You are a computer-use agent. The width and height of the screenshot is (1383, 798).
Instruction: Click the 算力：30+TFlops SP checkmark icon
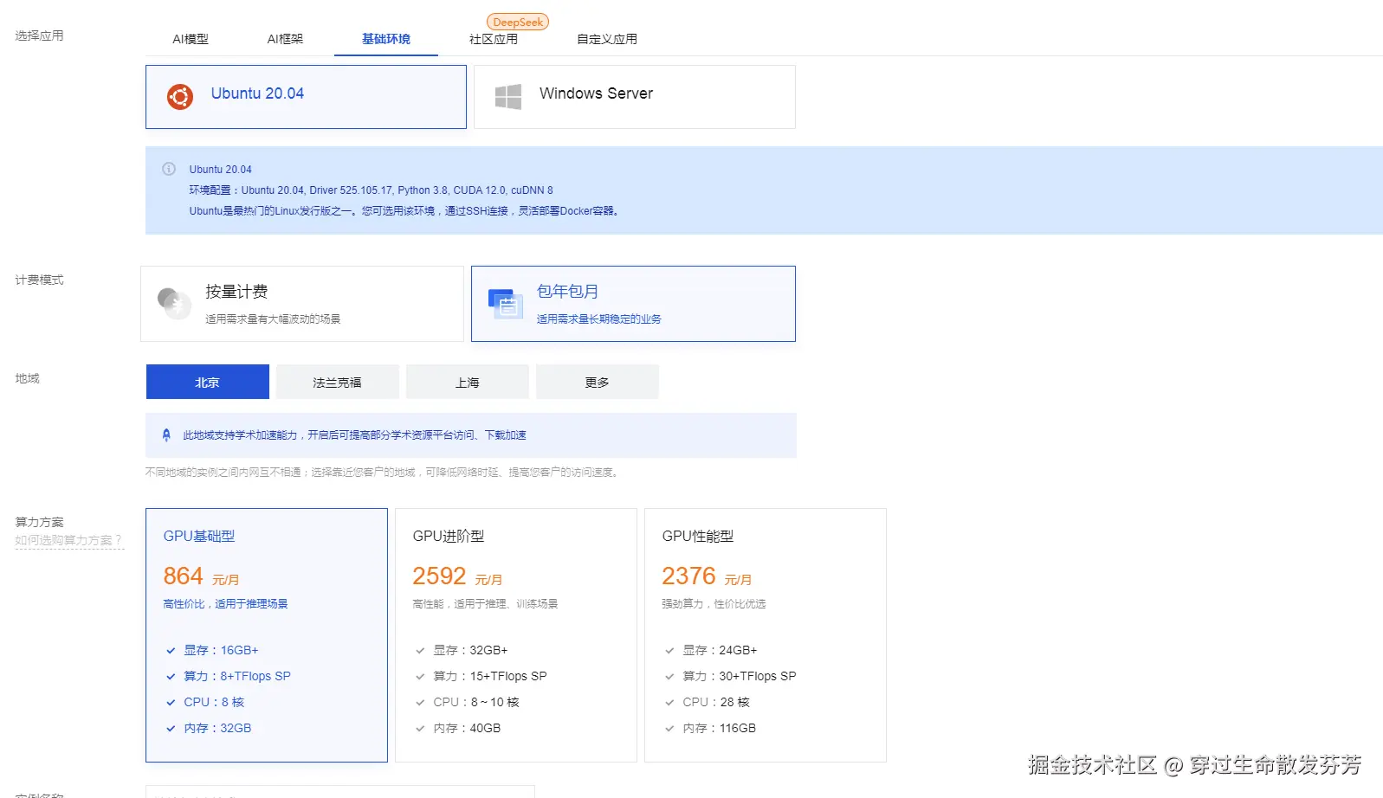point(669,677)
